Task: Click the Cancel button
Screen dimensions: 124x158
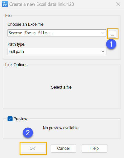Action: (x=64, y=148)
